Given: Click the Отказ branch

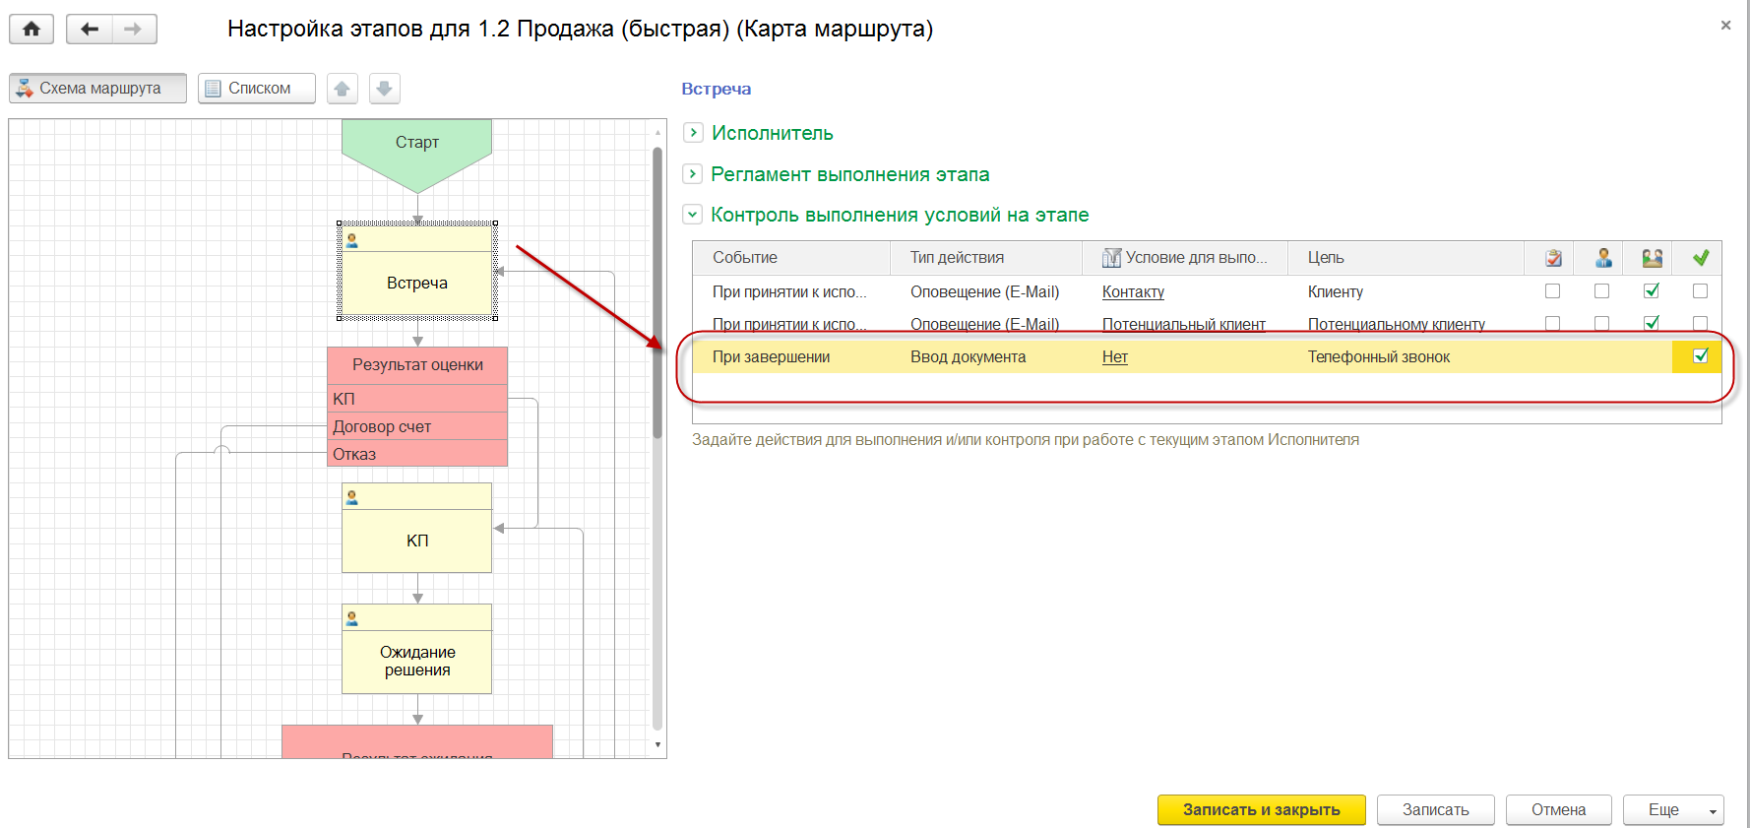Looking at the screenshot, I should tap(417, 454).
